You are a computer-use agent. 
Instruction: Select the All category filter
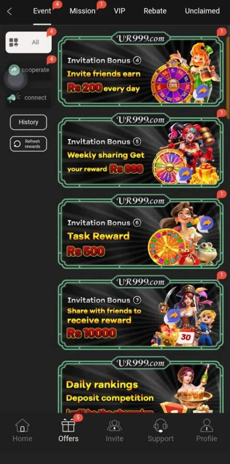(29, 42)
